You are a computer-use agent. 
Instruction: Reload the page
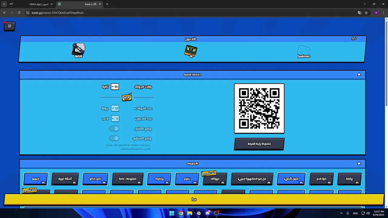[19, 13]
